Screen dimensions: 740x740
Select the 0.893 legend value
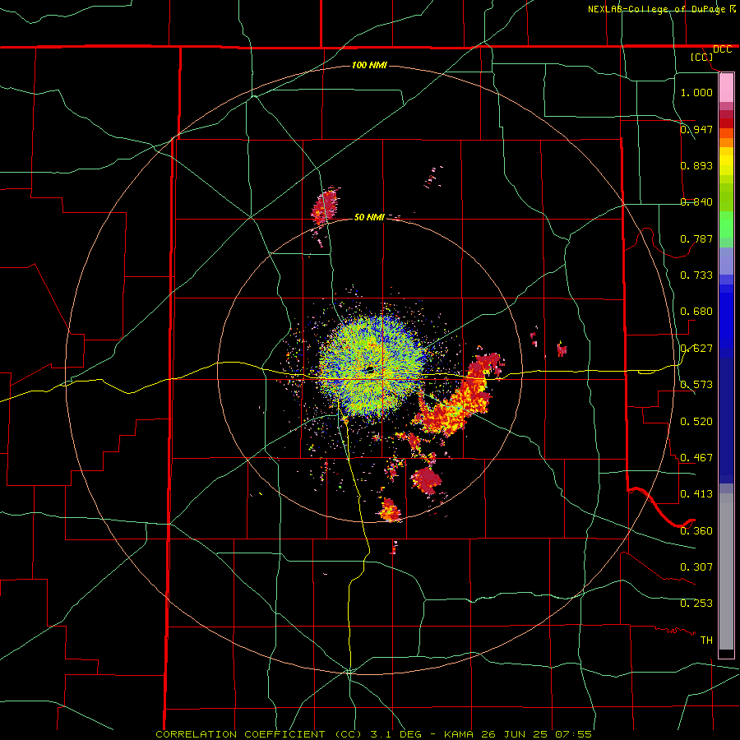[x=696, y=165]
